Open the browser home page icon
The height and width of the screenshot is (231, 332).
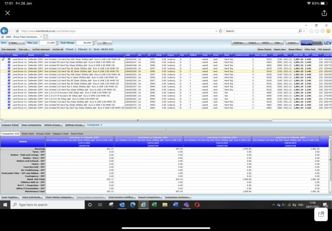311,31
